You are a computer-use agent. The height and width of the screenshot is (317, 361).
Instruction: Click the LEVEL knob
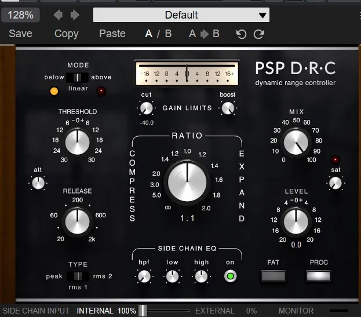click(x=296, y=221)
